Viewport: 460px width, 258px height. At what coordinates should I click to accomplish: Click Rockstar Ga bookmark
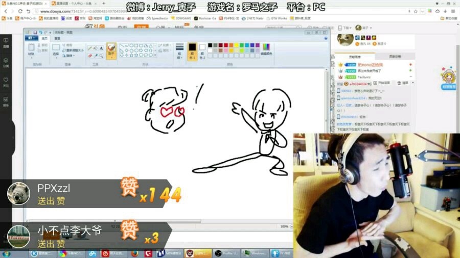click(x=205, y=18)
